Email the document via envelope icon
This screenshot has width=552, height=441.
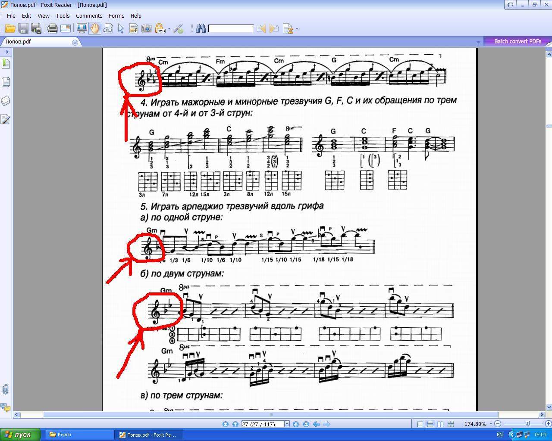coord(66,29)
